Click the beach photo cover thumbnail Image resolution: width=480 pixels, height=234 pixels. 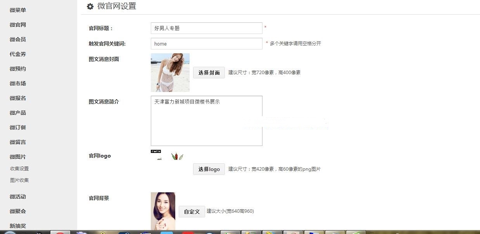point(170,72)
